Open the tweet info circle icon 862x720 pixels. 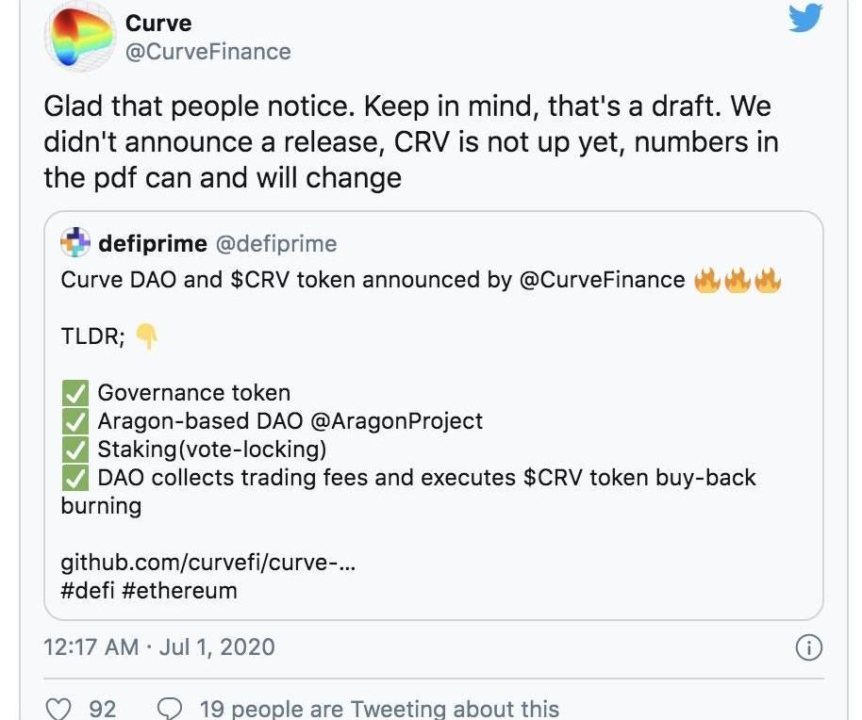(808, 646)
